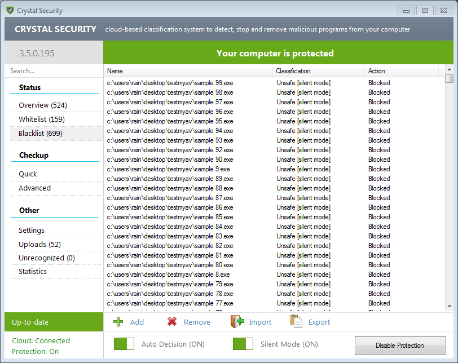This screenshot has height=363, width=458.
Task: Click the version number 3.5.0.195
Action: pos(37,54)
